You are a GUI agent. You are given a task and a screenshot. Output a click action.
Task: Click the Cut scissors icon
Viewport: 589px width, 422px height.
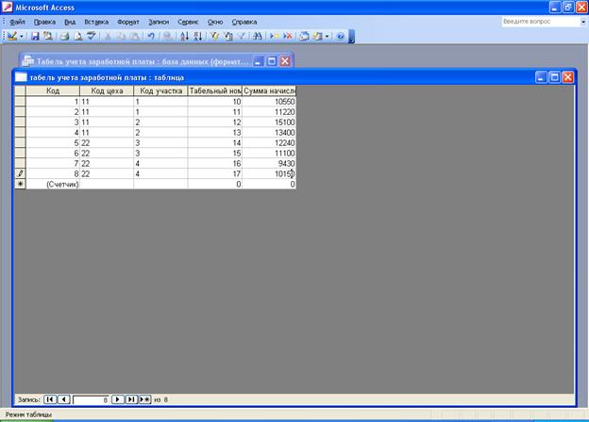[108, 36]
